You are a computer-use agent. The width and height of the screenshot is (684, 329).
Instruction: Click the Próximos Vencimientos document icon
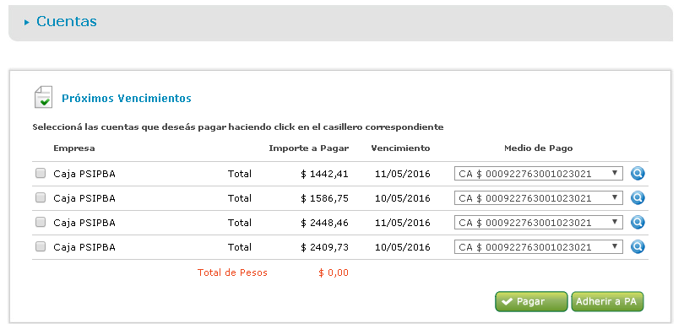(43, 97)
